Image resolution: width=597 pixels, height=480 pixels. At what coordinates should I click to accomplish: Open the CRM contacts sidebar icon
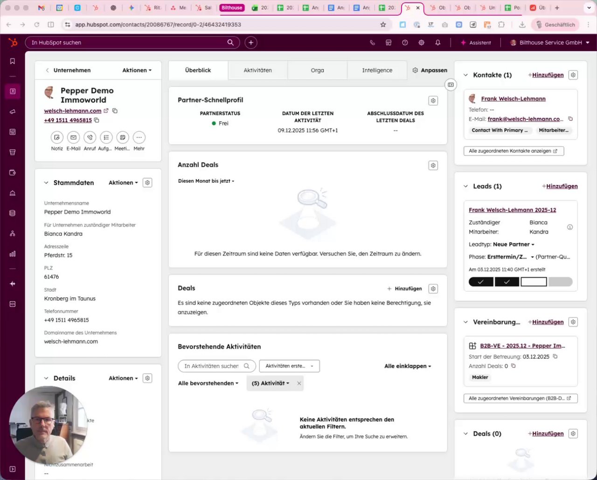coord(13,91)
